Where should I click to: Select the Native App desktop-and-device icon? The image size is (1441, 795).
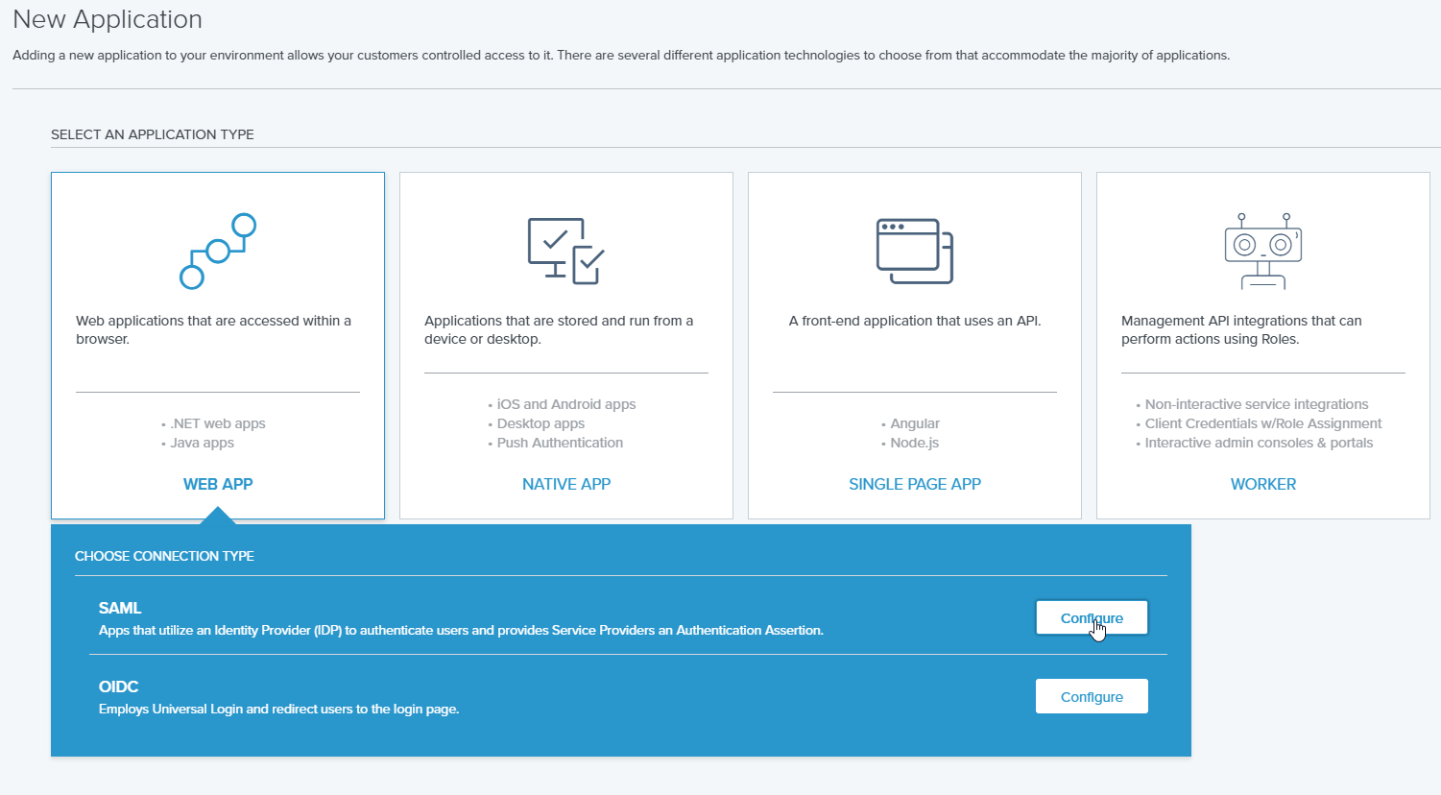pyautogui.click(x=565, y=249)
